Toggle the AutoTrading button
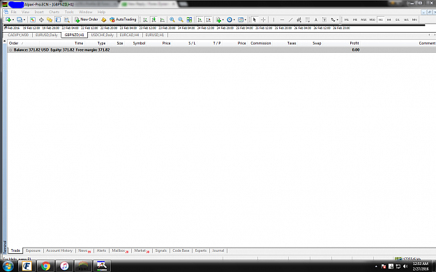 123,19
